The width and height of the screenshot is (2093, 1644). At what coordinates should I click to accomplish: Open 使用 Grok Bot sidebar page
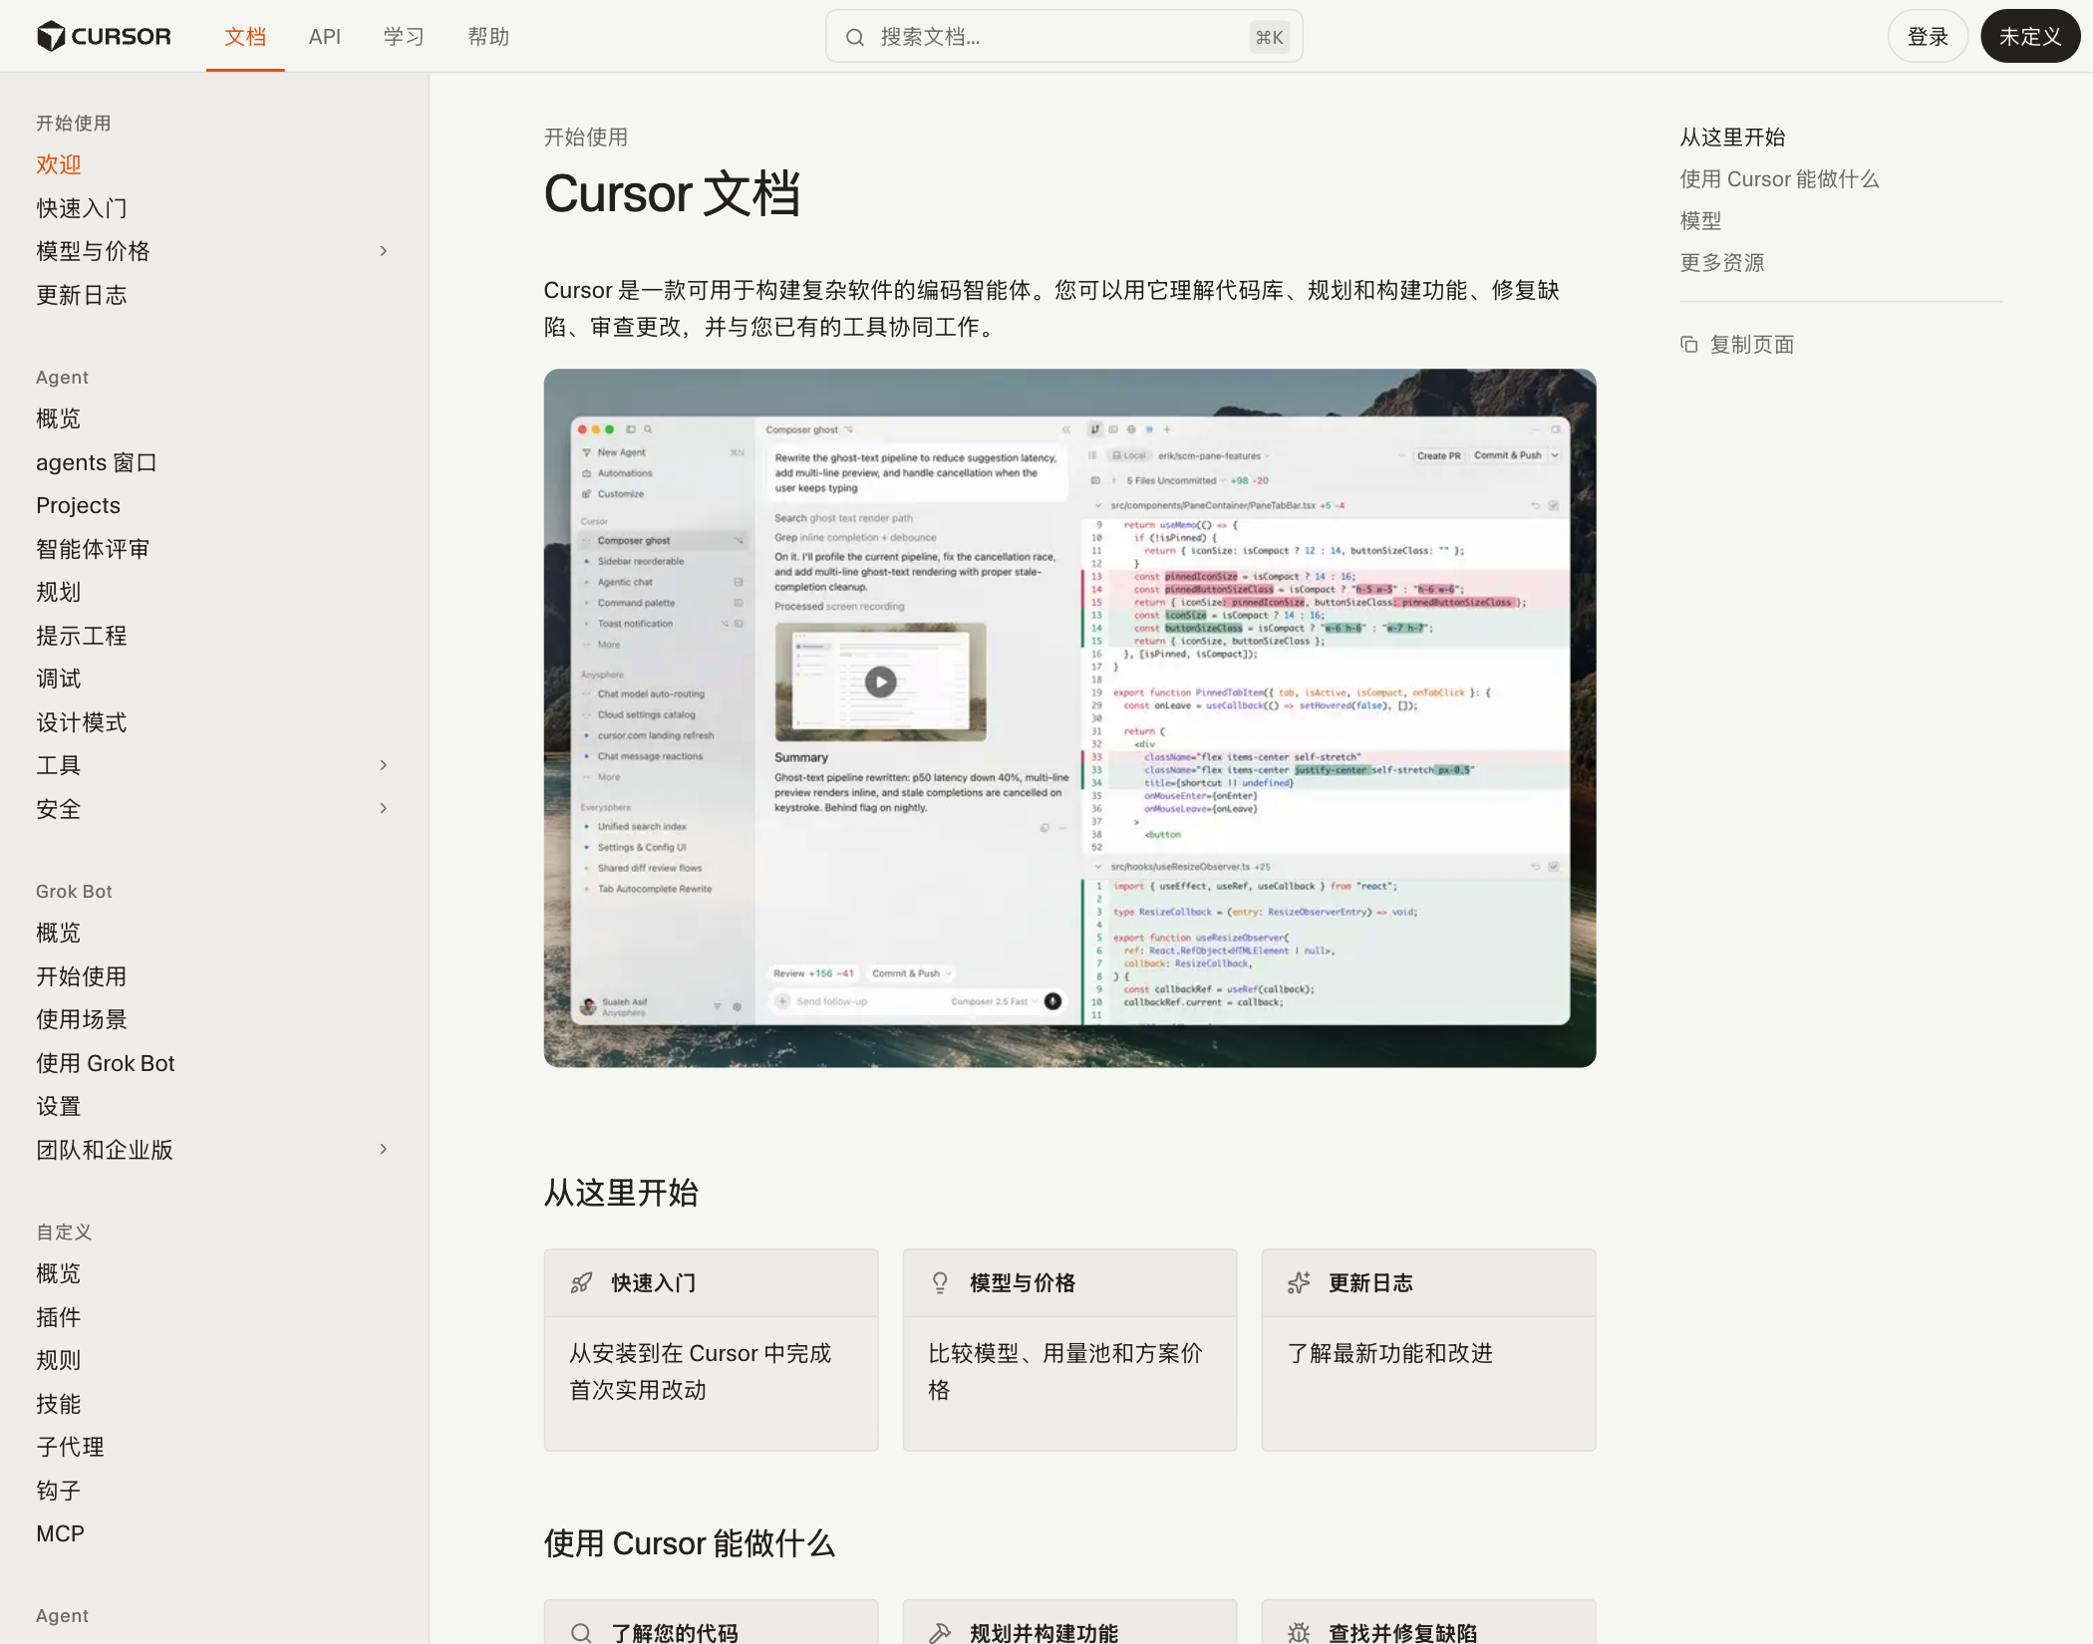point(106,1063)
